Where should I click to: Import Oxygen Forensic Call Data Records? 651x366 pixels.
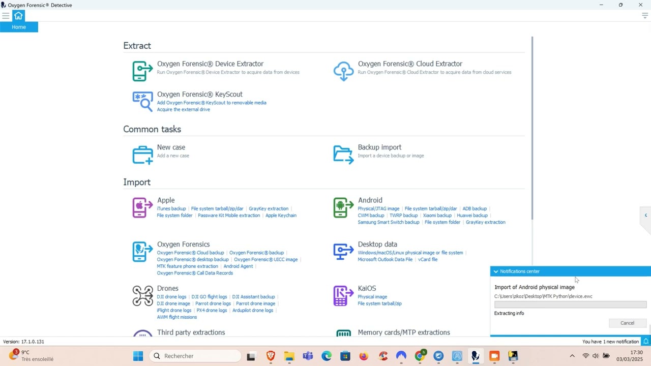pyautogui.click(x=195, y=273)
